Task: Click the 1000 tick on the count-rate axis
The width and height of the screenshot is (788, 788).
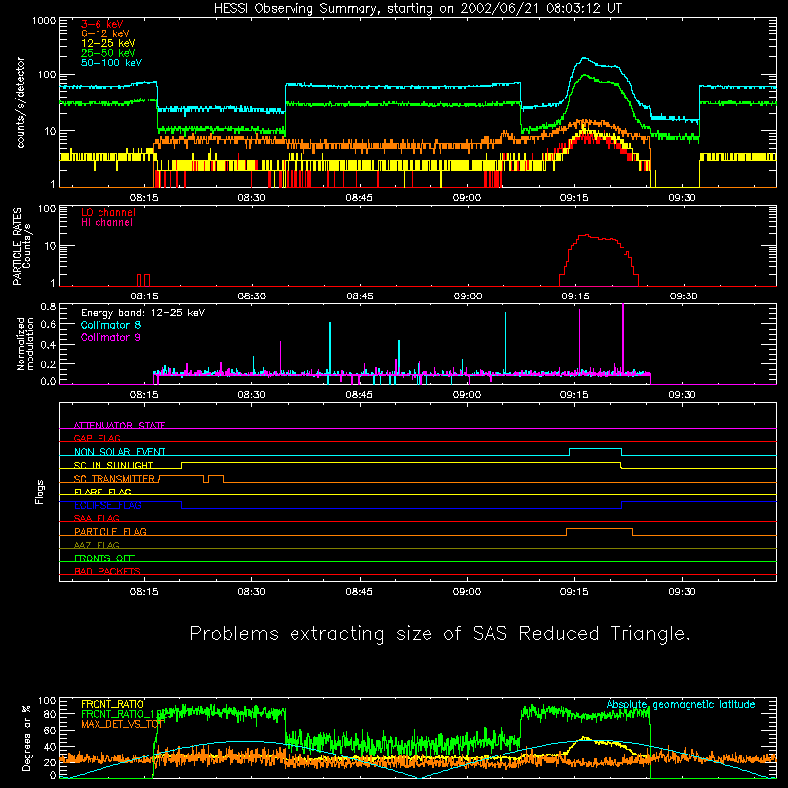Action: coord(43,21)
